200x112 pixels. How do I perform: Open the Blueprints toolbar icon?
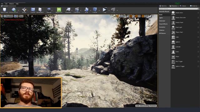(x=68, y=10)
